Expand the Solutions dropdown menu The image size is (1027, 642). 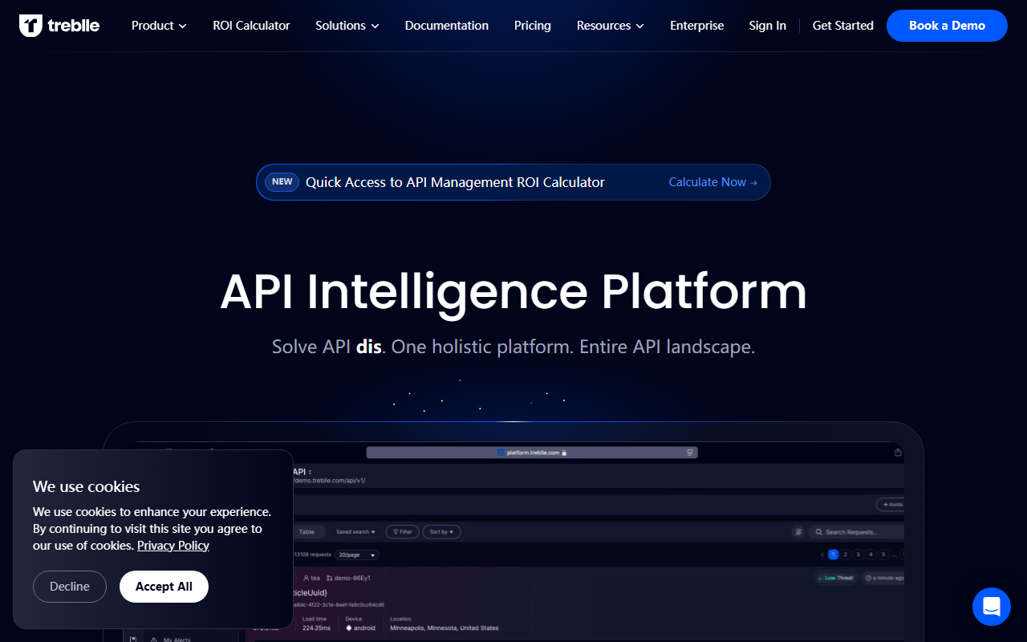click(x=347, y=26)
